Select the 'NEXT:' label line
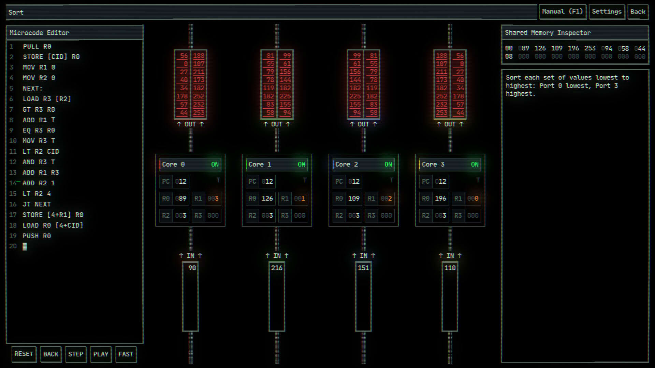The height and width of the screenshot is (368, 655). [33, 89]
